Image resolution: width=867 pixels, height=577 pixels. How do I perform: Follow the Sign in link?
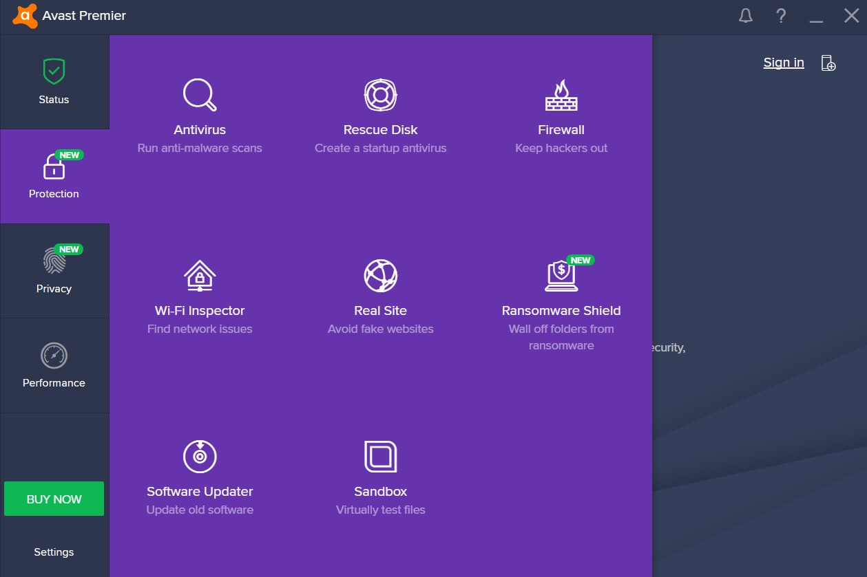(x=784, y=63)
